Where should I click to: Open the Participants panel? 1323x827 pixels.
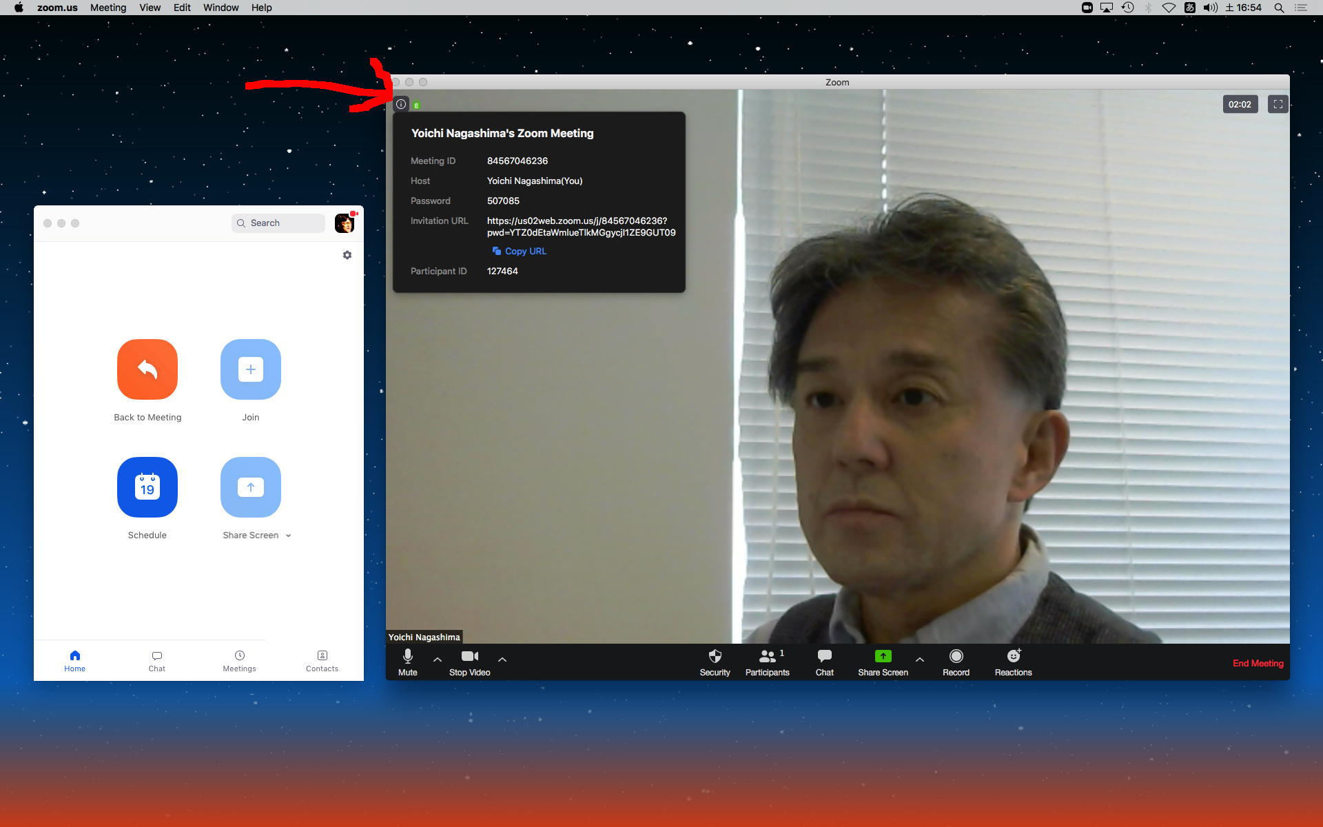[767, 662]
